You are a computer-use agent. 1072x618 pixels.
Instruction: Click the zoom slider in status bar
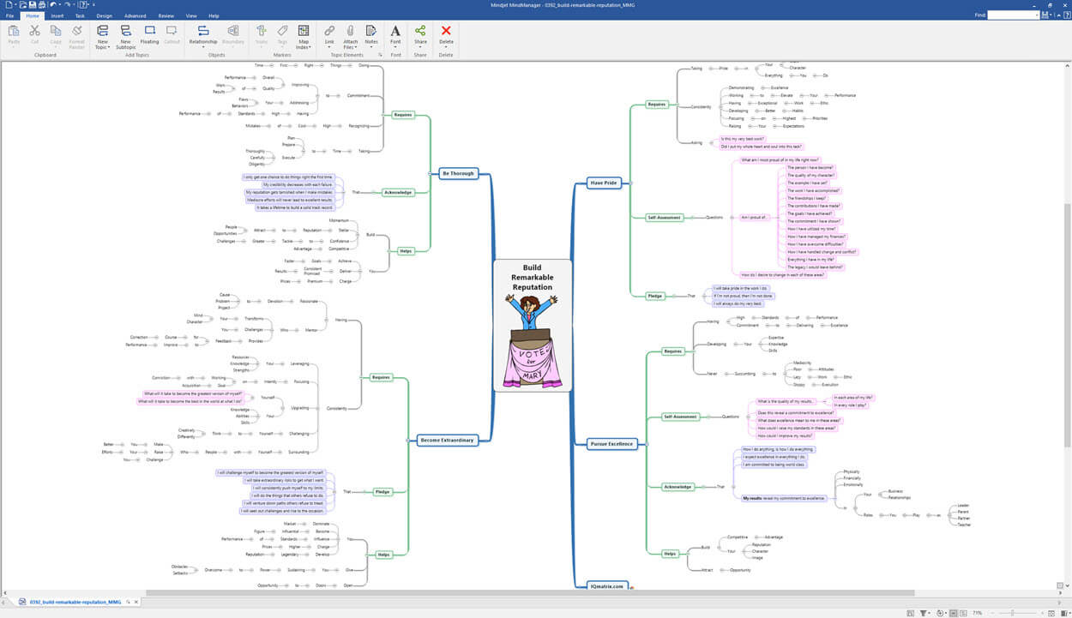(1013, 612)
